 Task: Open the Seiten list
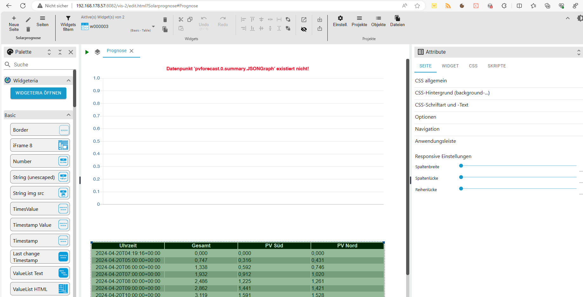point(43,21)
